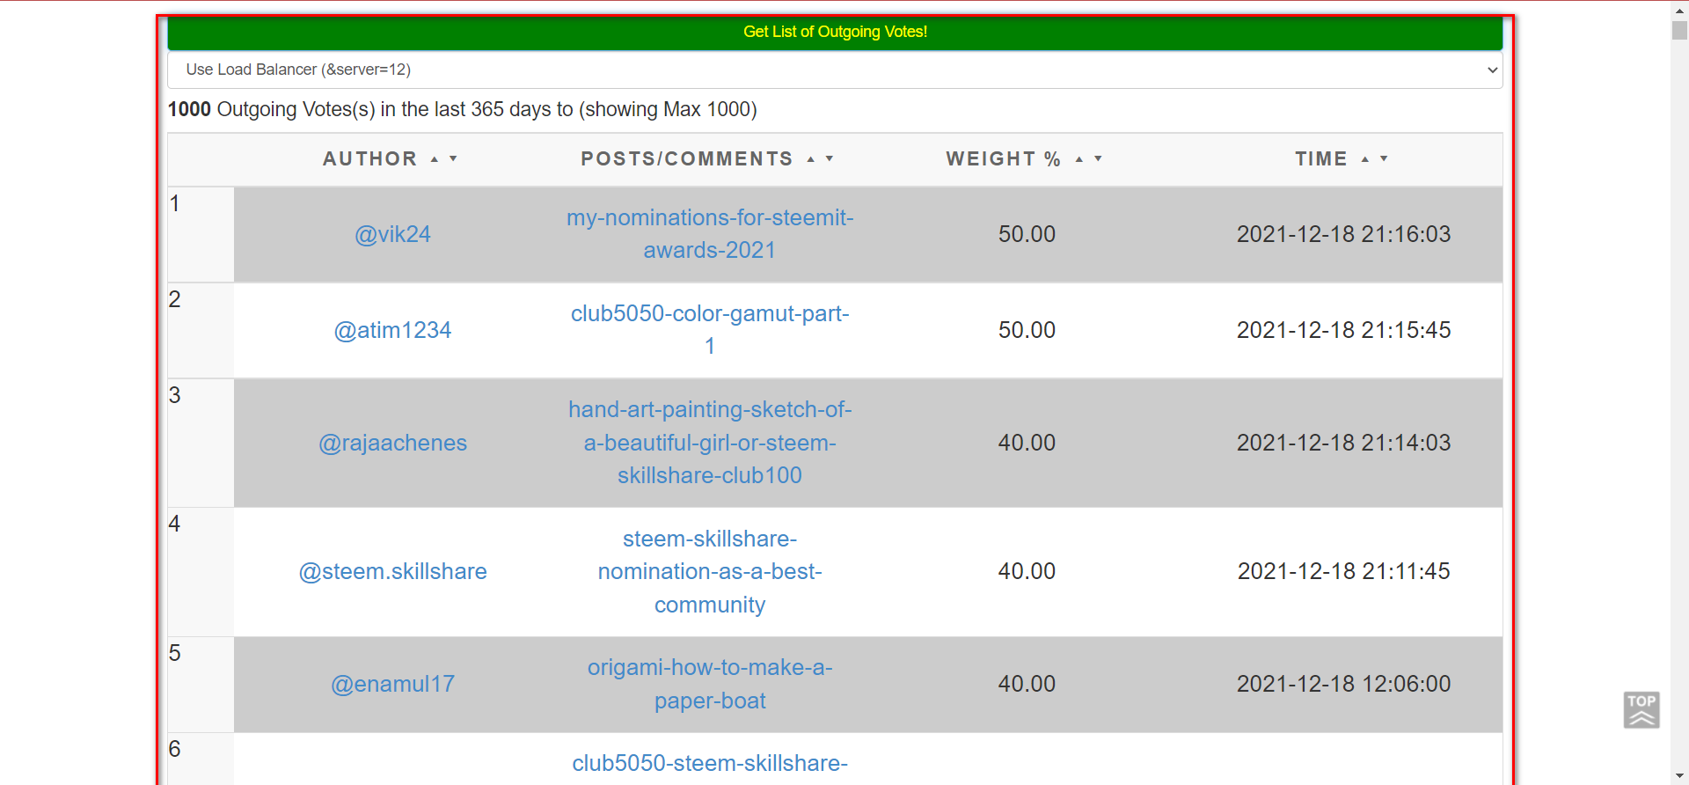Click the TOP back-to-top icon
Screen dimensions: 1689x785
(x=1641, y=709)
